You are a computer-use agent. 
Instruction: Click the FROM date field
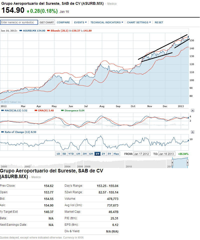142,154
